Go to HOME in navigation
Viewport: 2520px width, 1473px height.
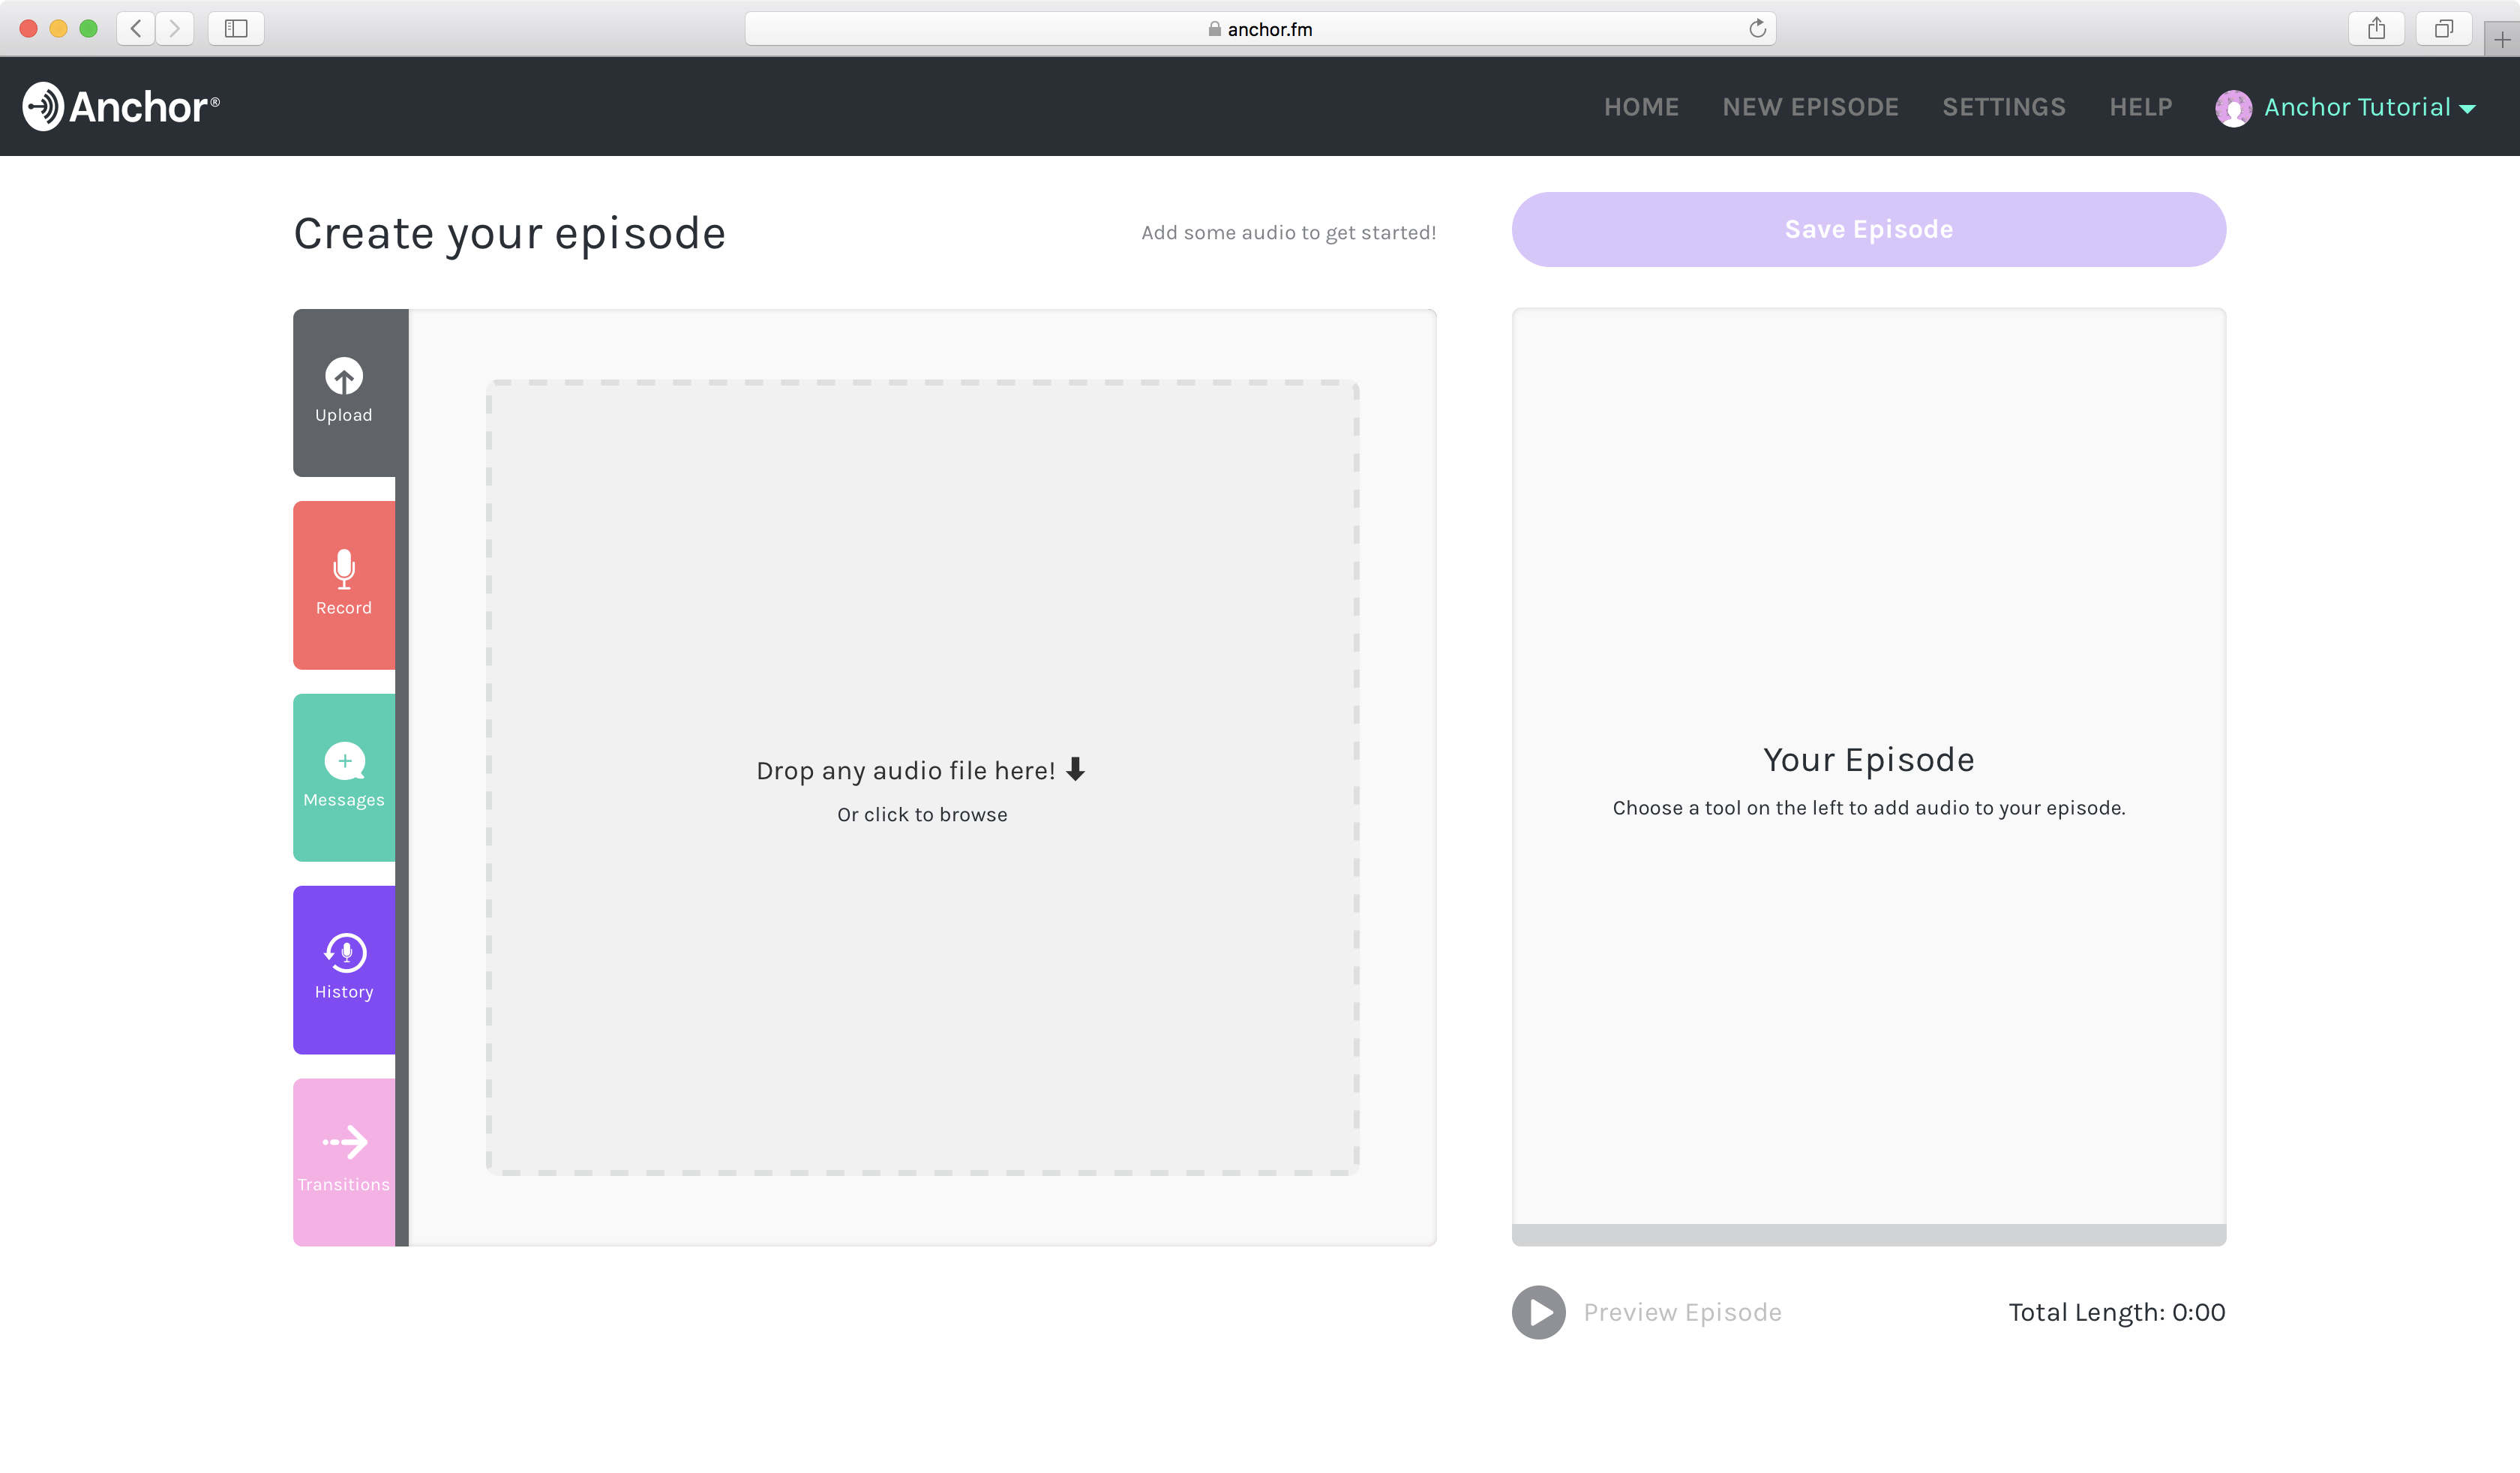(1641, 107)
